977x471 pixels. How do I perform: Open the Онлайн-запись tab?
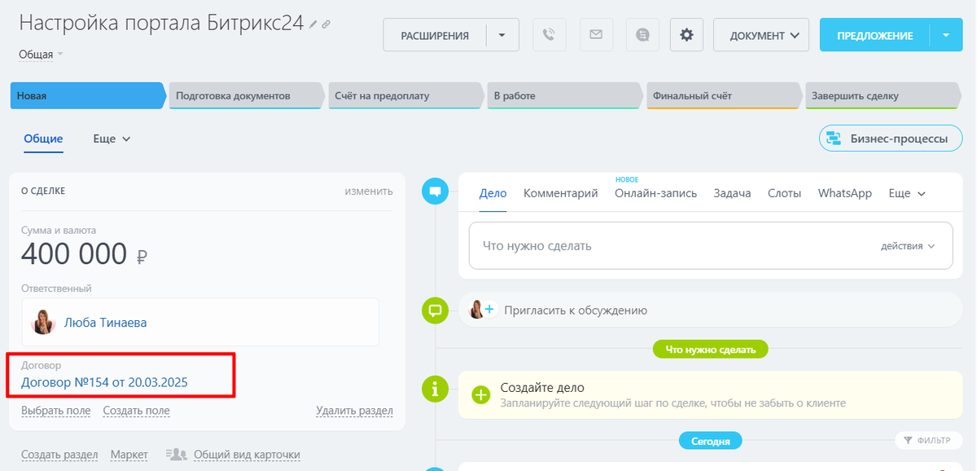[656, 193]
